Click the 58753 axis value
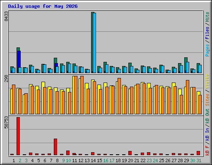Image resolution: width=212 pixels, height=165 pixels. (6, 123)
